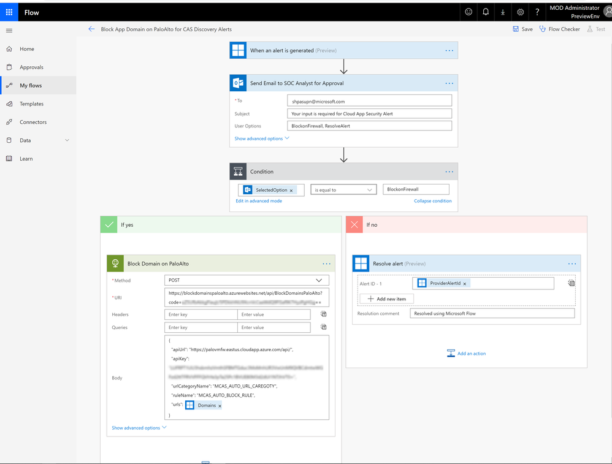This screenshot has width=612, height=464.
Task: Open Templates in sidebar
Action: [38, 104]
